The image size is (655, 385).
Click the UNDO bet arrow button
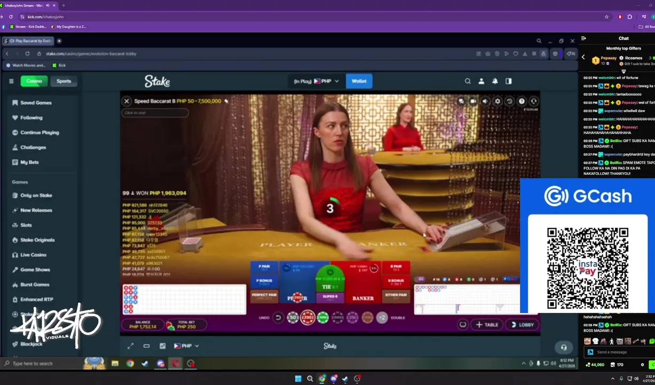point(278,318)
